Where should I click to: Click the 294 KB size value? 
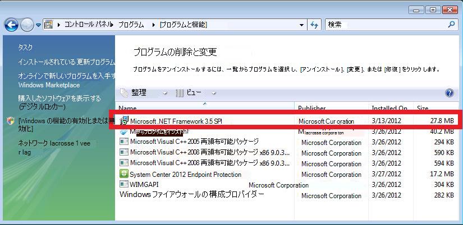point(444,142)
